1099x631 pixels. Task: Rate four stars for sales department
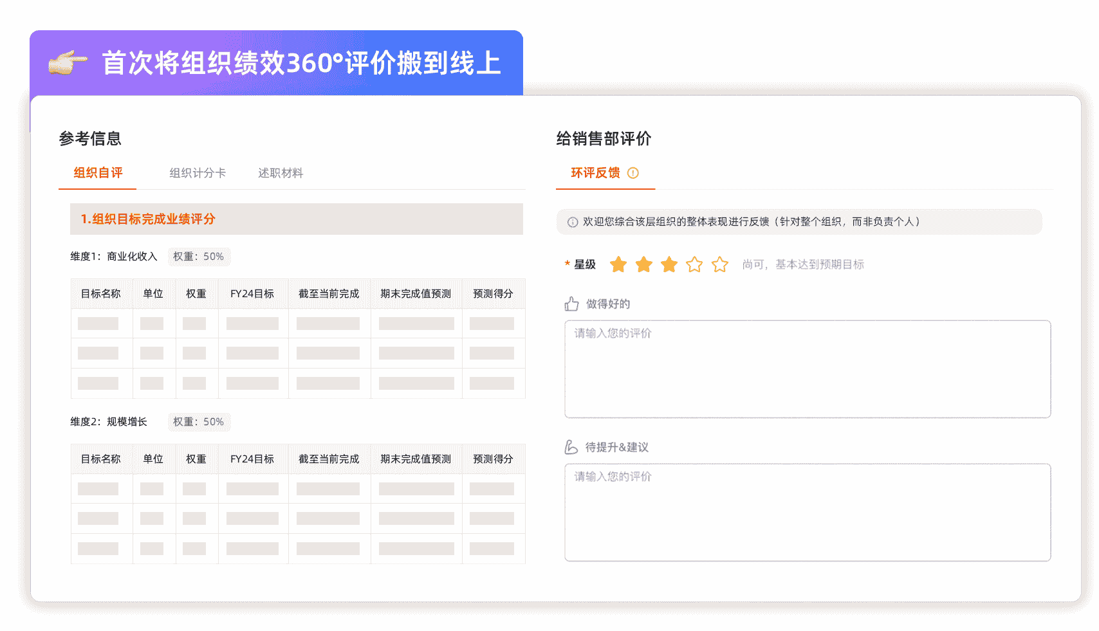point(694,264)
